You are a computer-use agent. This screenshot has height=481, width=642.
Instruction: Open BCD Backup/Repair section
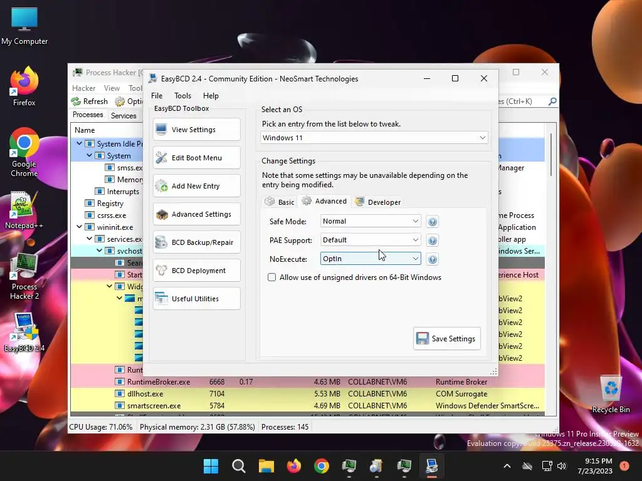point(197,242)
